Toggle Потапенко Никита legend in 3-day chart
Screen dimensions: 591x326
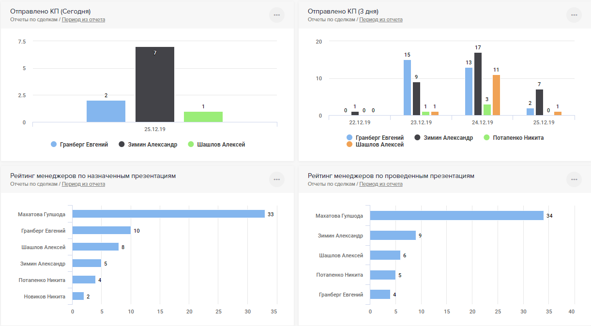[514, 137]
